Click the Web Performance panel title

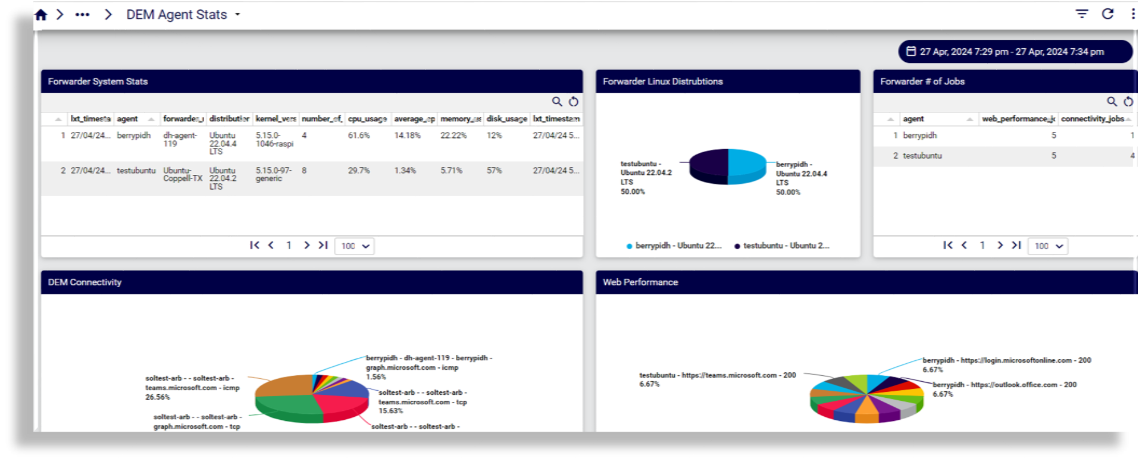pos(640,282)
